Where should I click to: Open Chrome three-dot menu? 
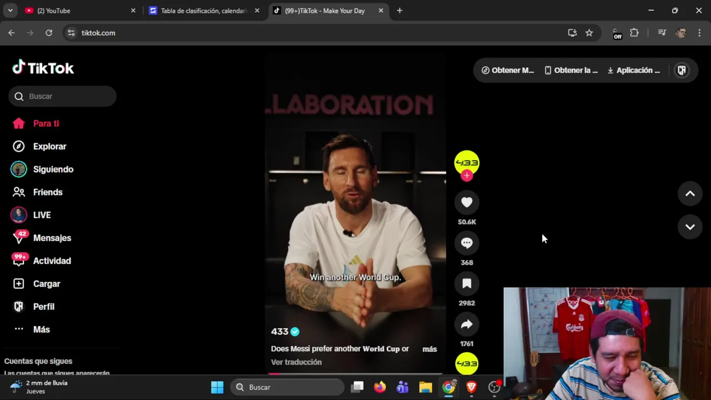[x=699, y=33]
